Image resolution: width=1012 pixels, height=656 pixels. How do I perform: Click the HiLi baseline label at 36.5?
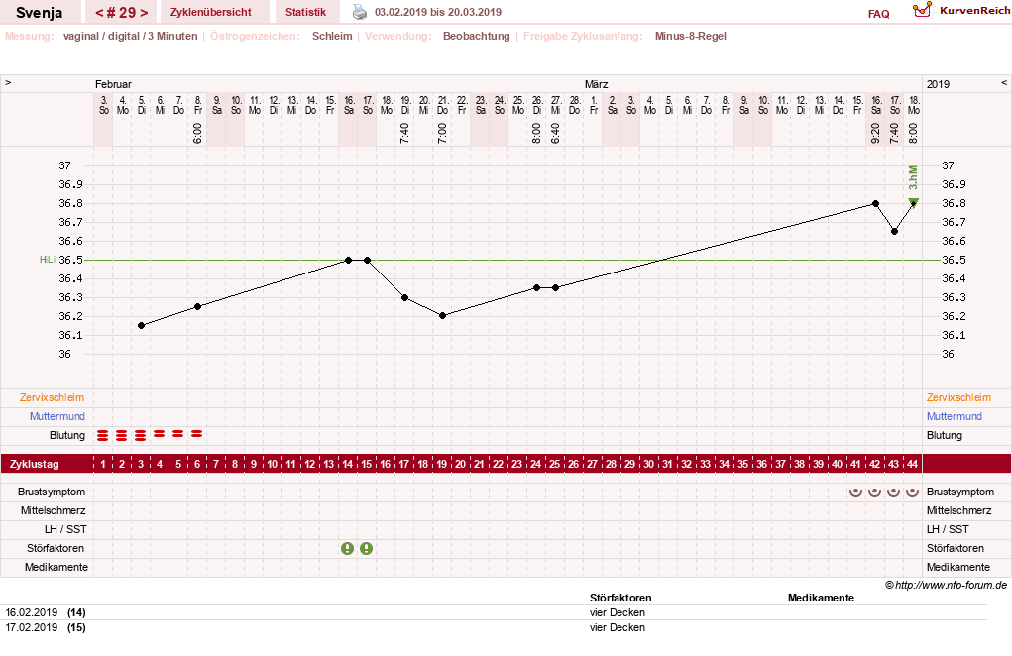tap(48, 260)
